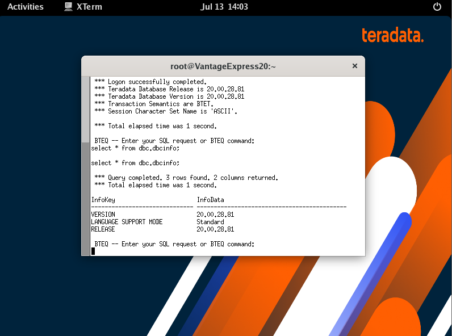Click the XTerm computer icon in top bar
The image size is (452, 336).
click(68, 7)
